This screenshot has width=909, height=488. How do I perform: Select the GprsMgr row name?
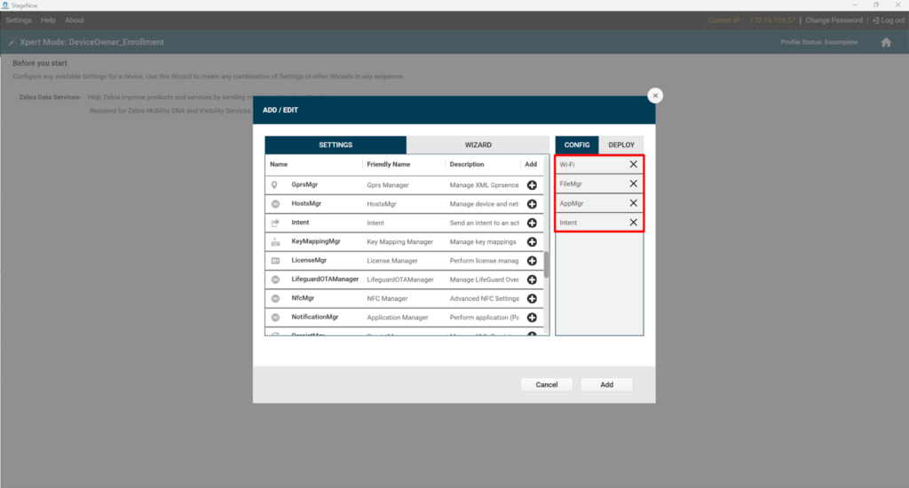click(x=304, y=185)
